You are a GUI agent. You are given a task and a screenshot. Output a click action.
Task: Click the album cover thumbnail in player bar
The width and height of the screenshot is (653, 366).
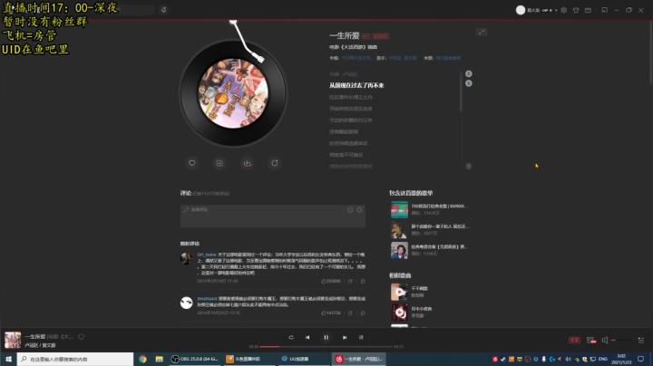(13, 340)
